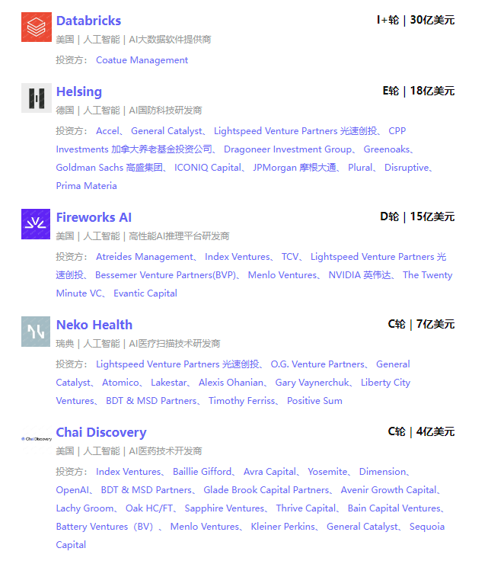Image resolution: width=488 pixels, height=561 pixels.
Task: Open Gary Vaynerchuk investor link
Action: pos(312,383)
